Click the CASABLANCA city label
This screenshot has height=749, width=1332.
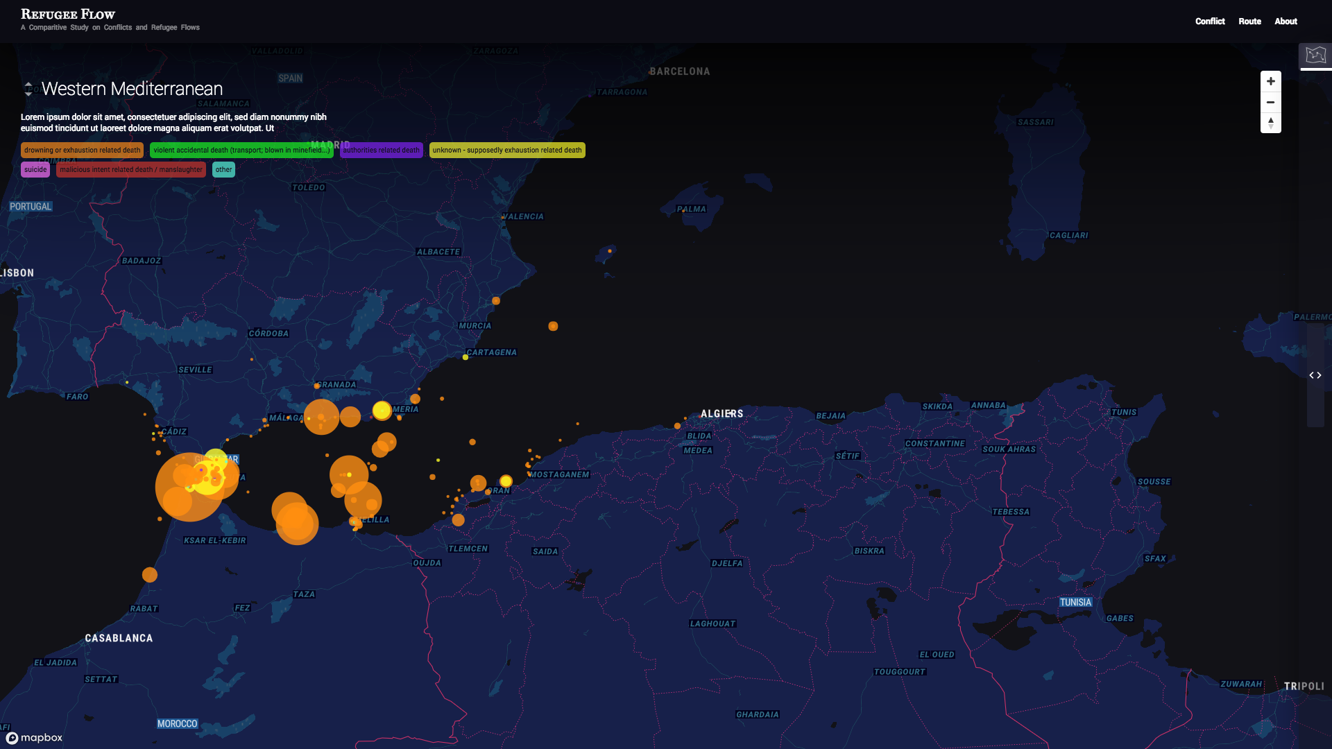(x=119, y=638)
